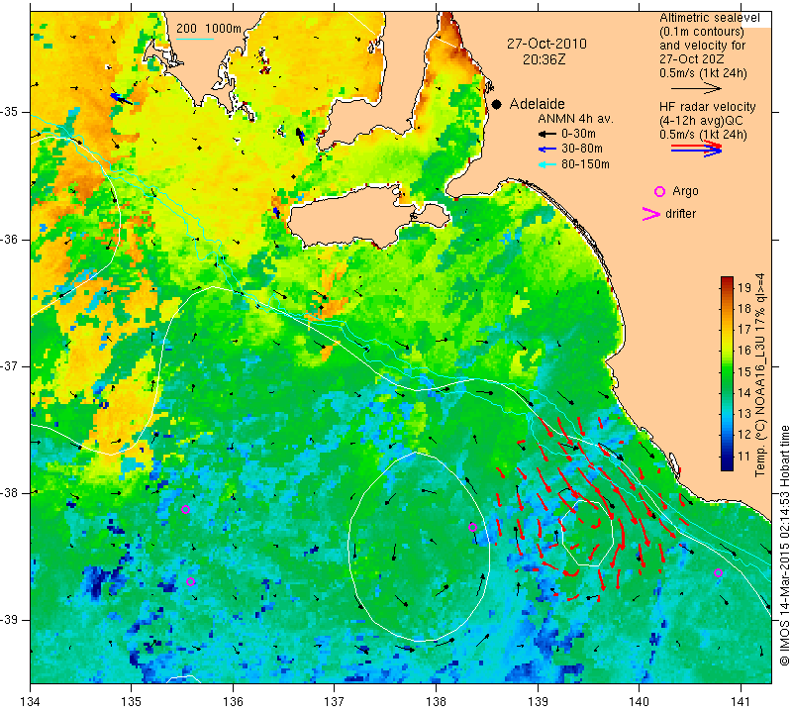Viewport: 792px width, 713px height.
Task: Click the drifter legend label
Action: tap(680, 214)
